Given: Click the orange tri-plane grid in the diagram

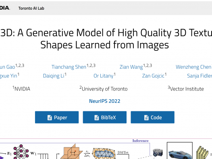Looking at the screenshot, I should pyautogui.click(x=71, y=152).
